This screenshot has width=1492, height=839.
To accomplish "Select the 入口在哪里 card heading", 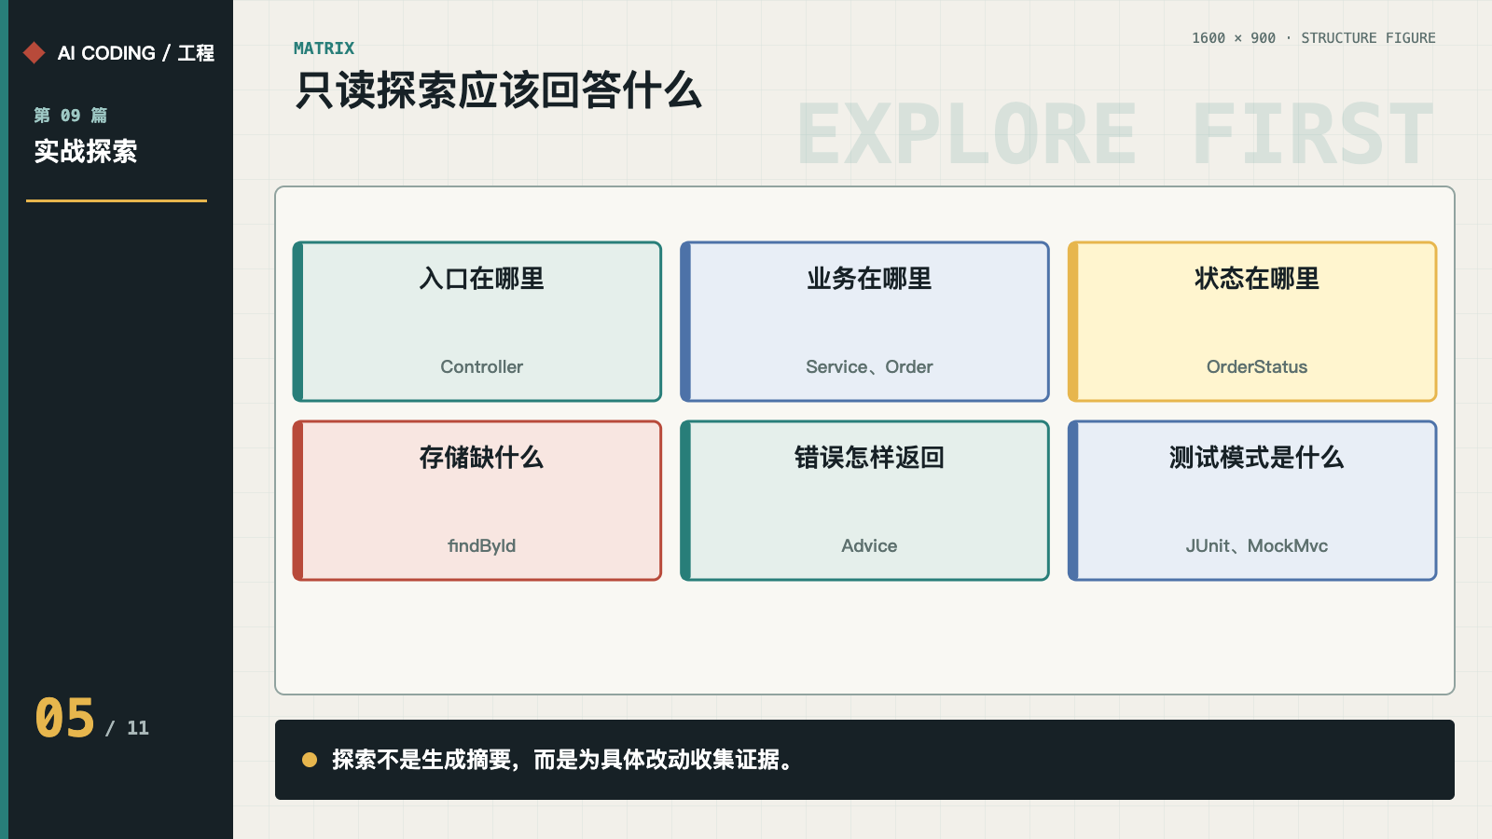I will pos(481,279).
